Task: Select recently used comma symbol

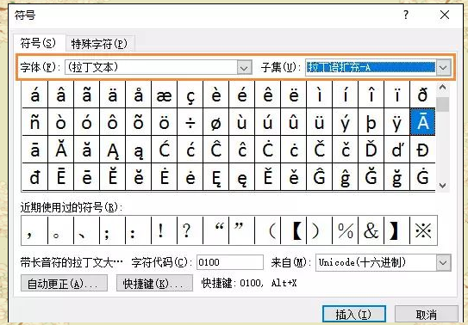Action: [34, 230]
